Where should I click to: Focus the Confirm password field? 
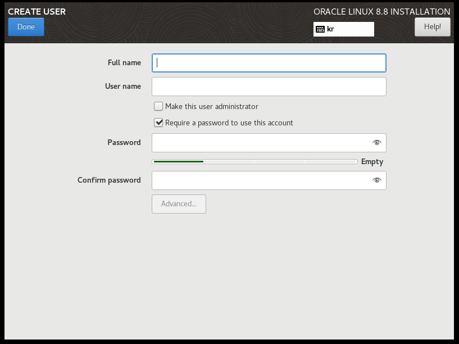point(269,180)
